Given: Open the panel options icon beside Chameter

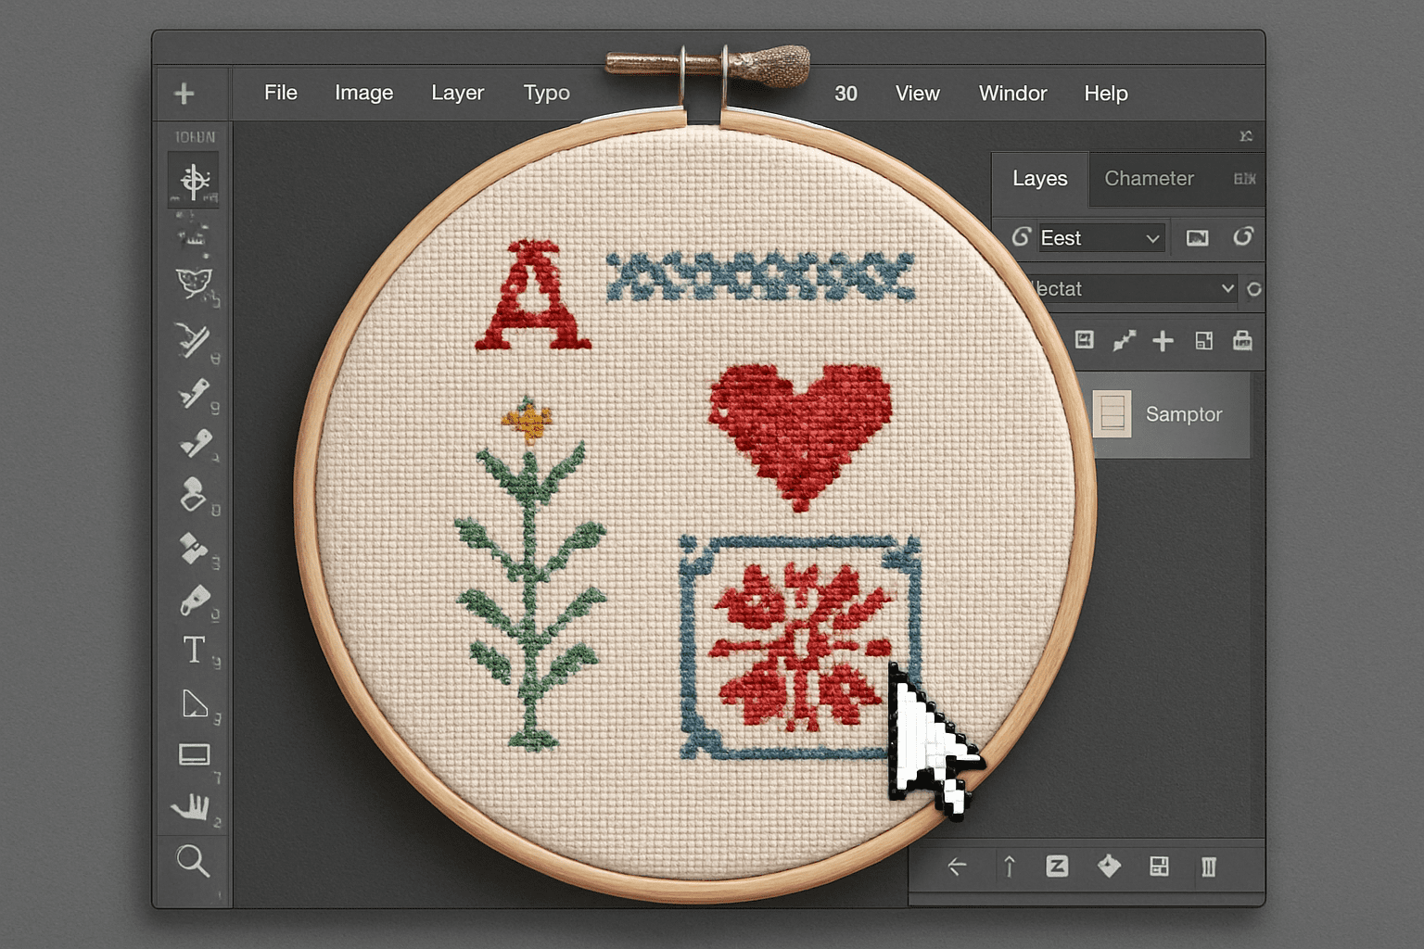Looking at the screenshot, I should coord(1244,179).
